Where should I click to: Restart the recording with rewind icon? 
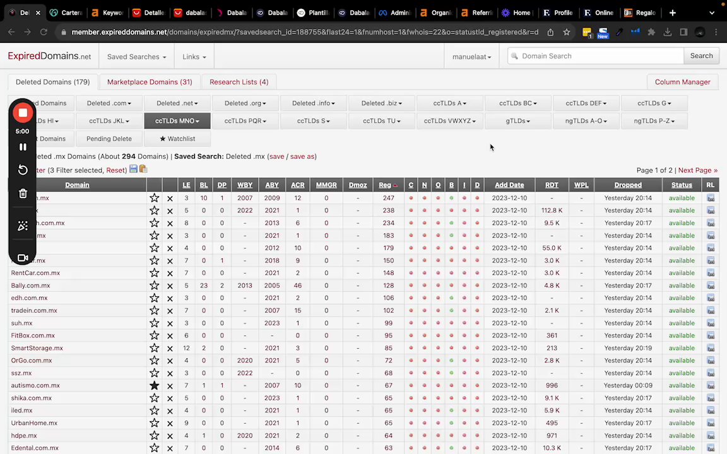pos(23,170)
